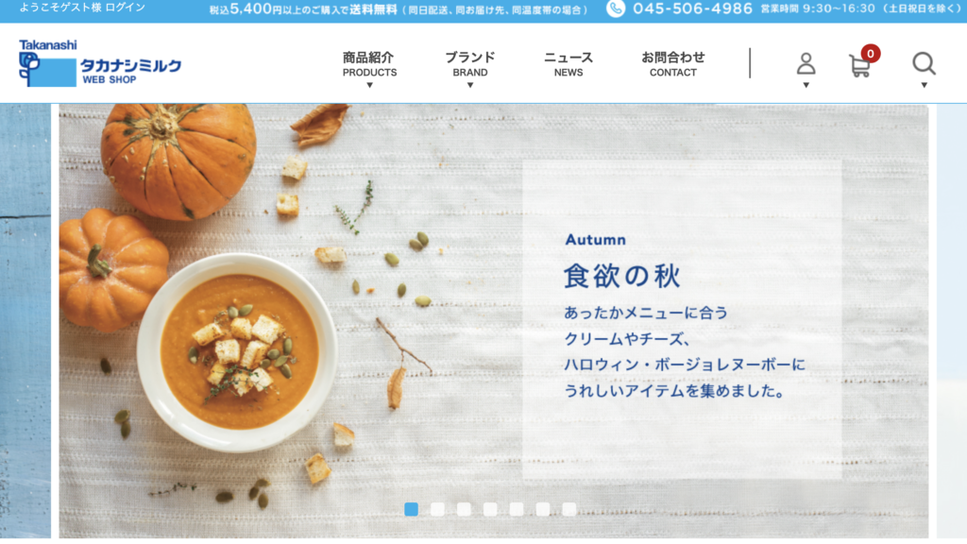Expand the arrow below the search icon
967x544 pixels.
924,86
